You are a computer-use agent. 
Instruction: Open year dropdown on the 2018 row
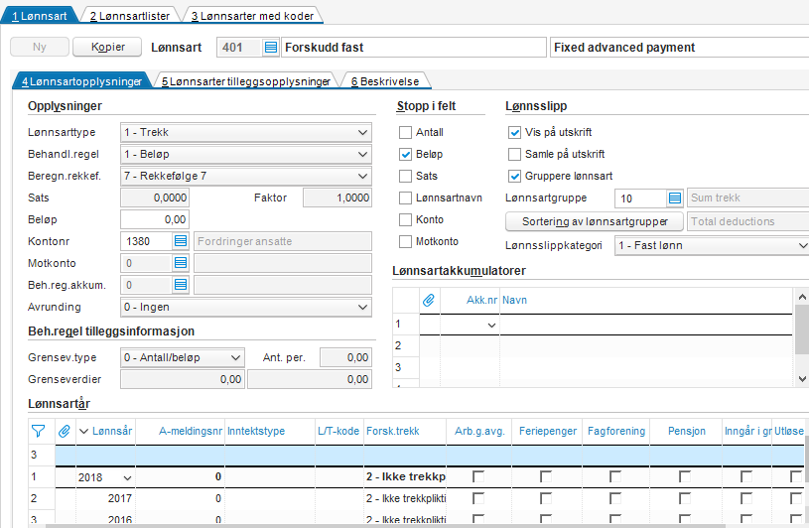127,478
